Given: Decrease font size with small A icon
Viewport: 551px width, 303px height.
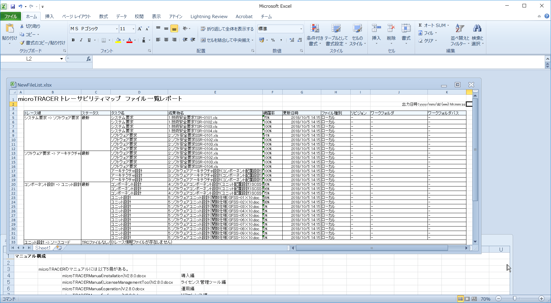Looking at the screenshot, I should (147, 29).
